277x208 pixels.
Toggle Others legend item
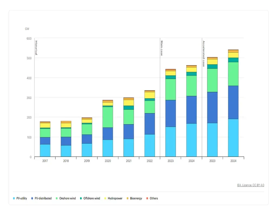(152, 198)
